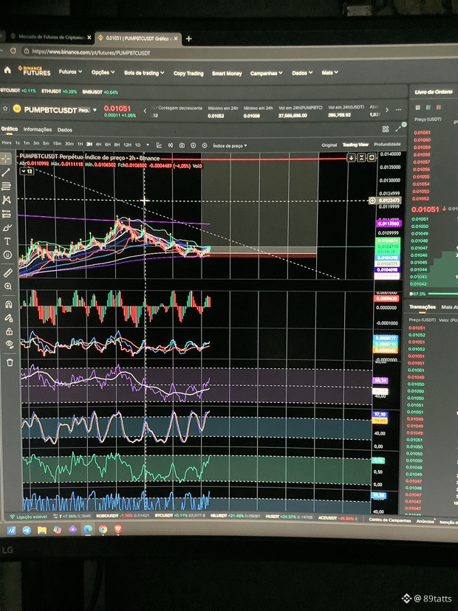Image resolution: width=458 pixels, height=611 pixels.
Task: Select the ruler measure tool
Action: point(8,273)
